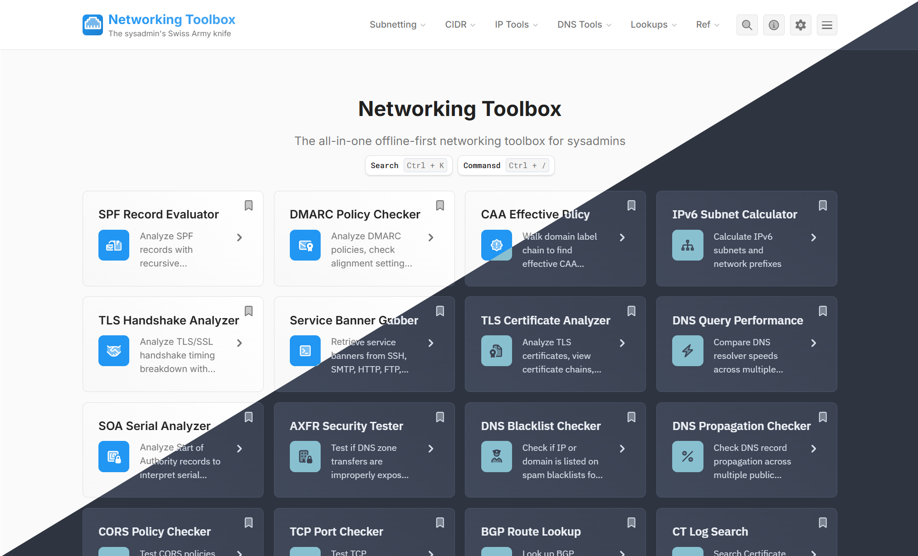Select the Service Banner Grabber terminal icon
The width and height of the screenshot is (918, 556).
coord(305,351)
